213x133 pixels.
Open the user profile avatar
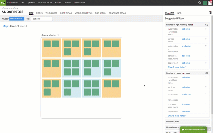(x=210, y=3)
